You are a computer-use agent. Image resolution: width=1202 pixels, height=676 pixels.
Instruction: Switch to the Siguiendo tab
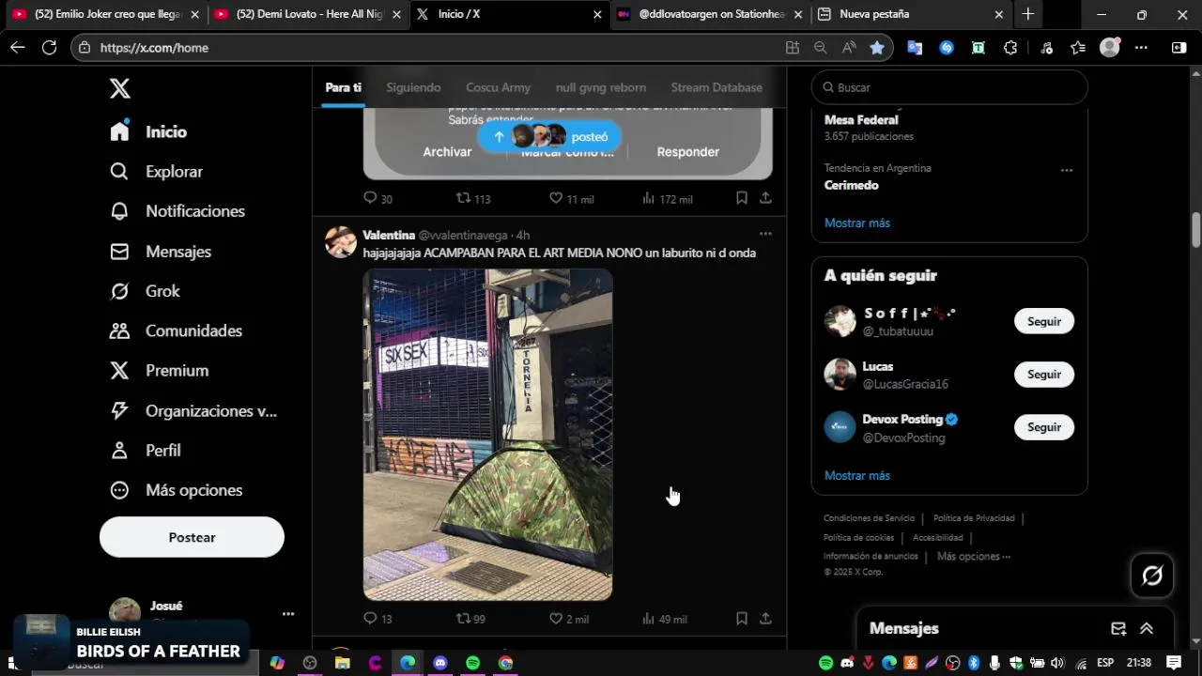tap(413, 87)
